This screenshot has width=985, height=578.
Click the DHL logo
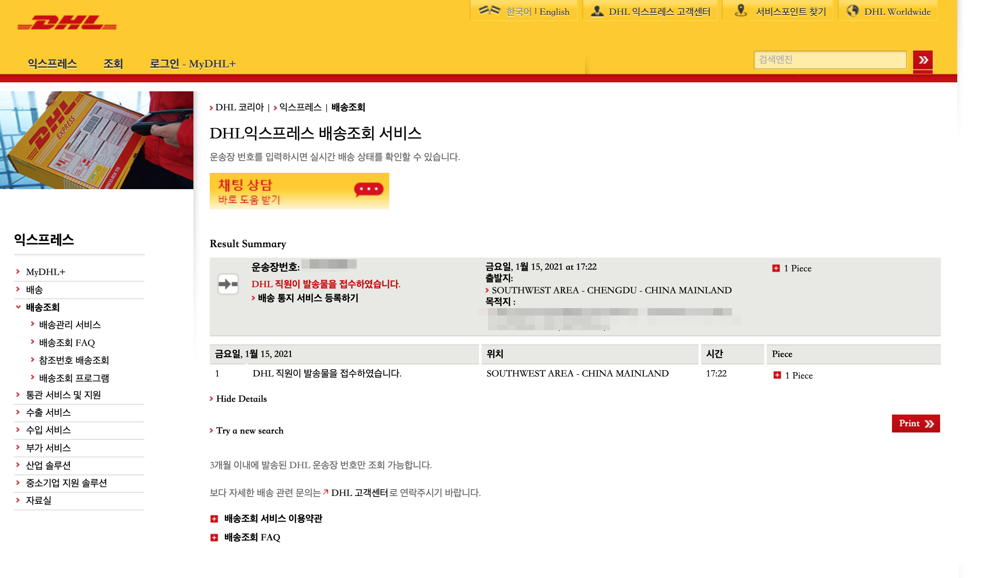click(67, 23)
